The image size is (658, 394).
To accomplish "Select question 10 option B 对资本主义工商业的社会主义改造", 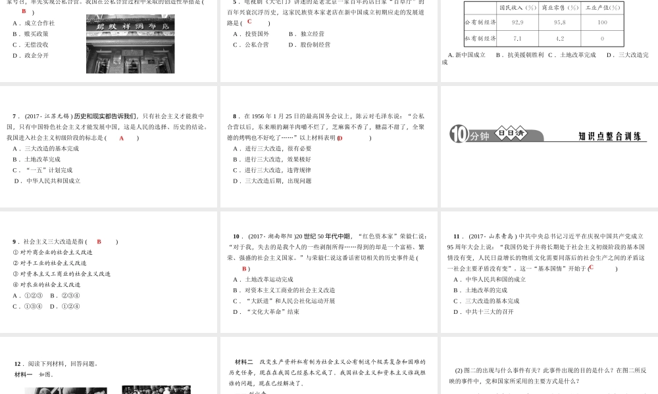I will 284,290.
